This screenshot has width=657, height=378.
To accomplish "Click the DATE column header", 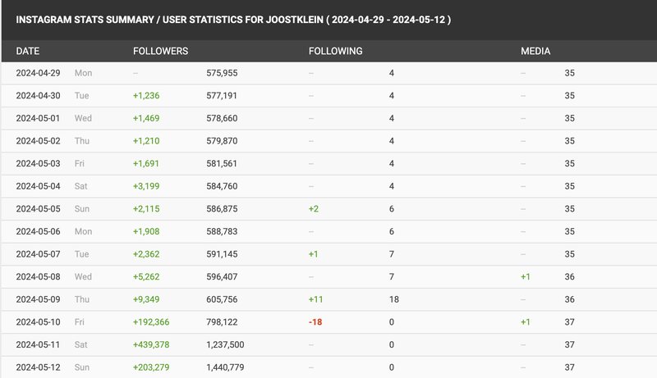I will point(28,51).
